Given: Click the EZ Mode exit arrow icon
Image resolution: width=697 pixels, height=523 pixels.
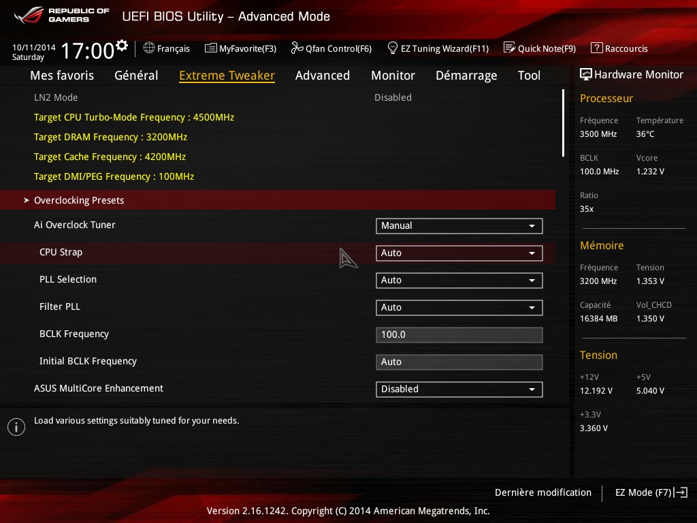Looking at the screenshot, I should pyautogui.click(x=681, y=492).
